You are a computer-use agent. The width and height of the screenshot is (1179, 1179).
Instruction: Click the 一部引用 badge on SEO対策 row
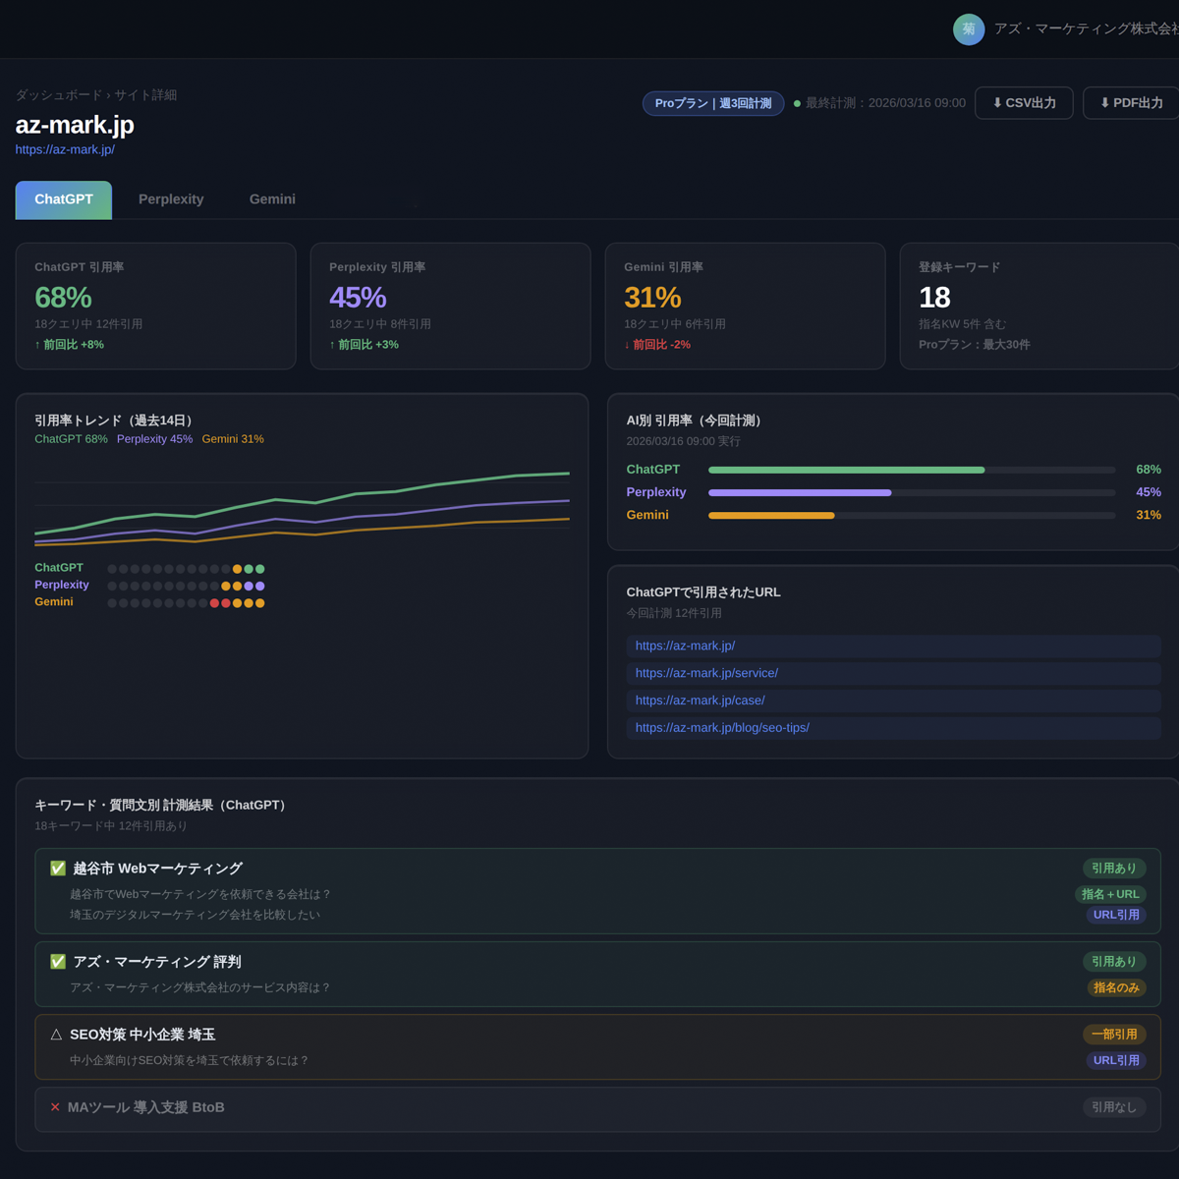pyautogui.click(x=1113, y=1035)
